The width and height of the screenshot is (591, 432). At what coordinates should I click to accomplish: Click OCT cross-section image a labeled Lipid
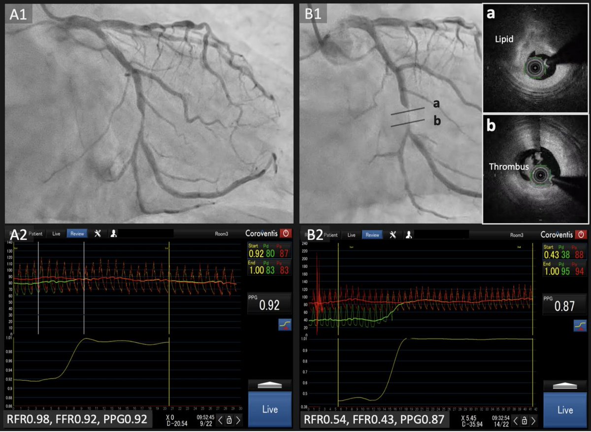(x=536, y=58)
